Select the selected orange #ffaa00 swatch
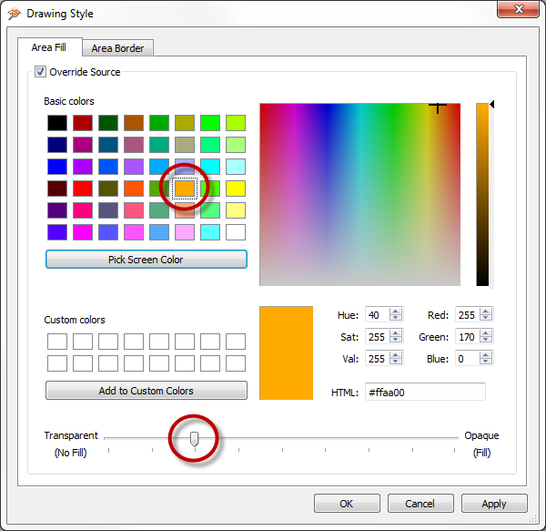The width and height of the screenshot is (546, 531). click(x=185, y=189)
